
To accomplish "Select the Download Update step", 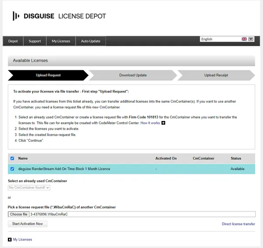I will pyautogui.click(x=133, y=75).
